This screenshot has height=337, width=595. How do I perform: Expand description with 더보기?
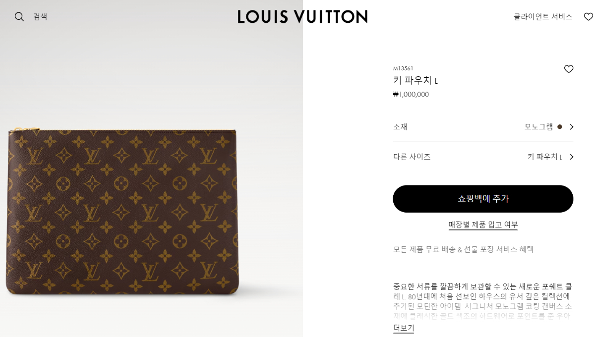404,328
